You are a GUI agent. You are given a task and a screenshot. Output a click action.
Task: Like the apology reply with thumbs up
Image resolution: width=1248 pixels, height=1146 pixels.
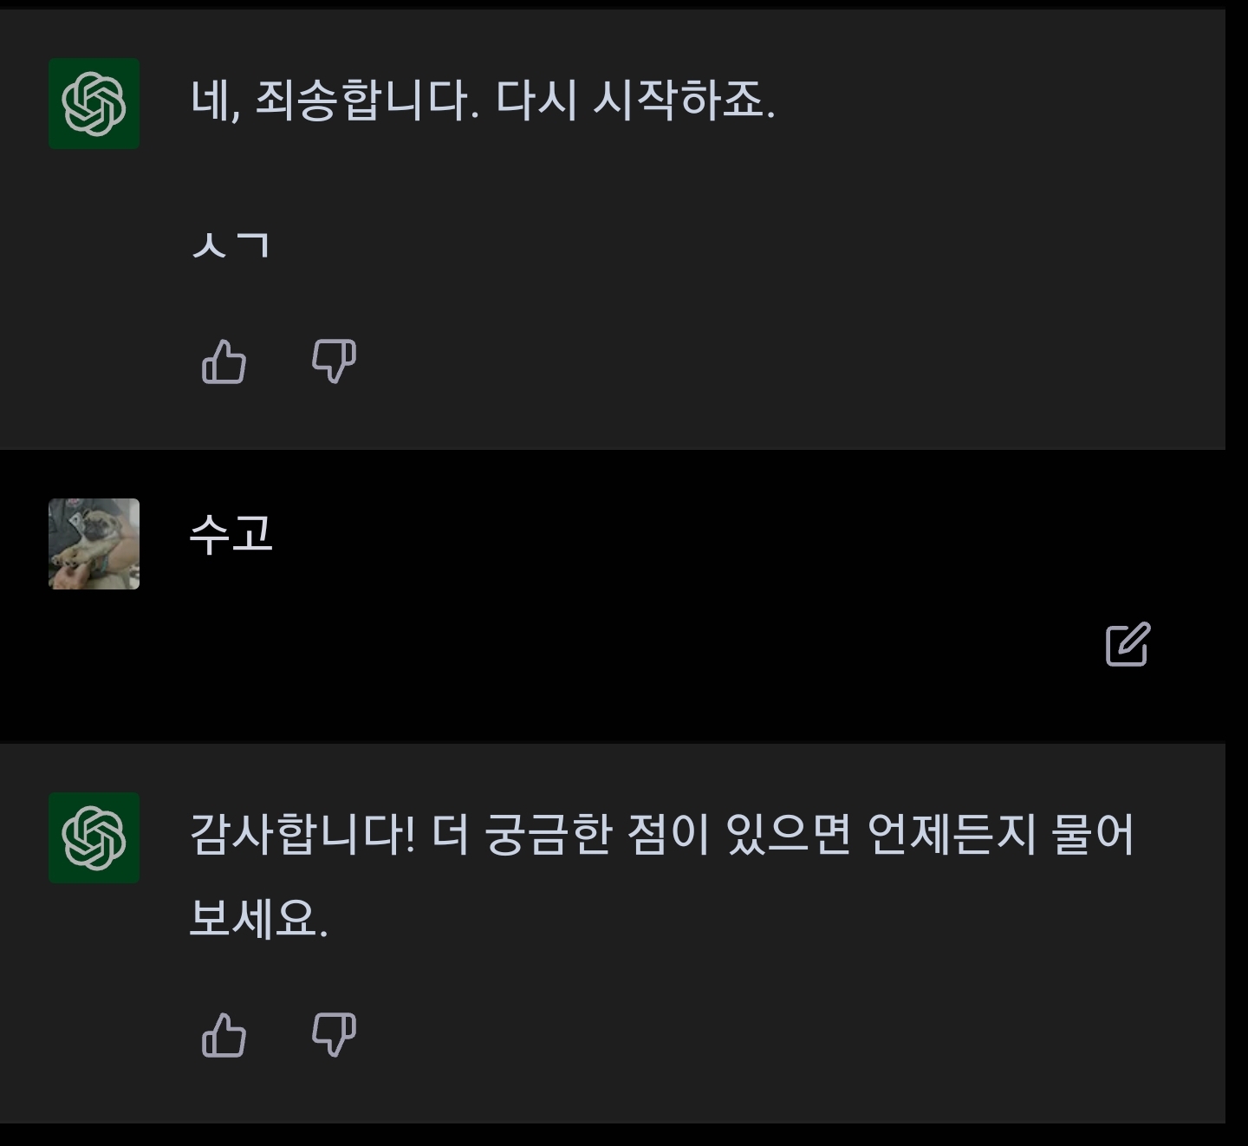(x=224, y=361)
